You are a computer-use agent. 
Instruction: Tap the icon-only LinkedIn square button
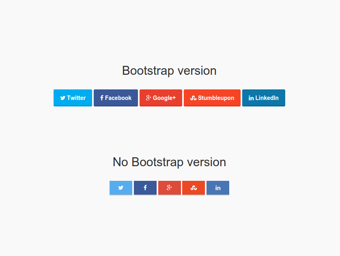(218, 188)
